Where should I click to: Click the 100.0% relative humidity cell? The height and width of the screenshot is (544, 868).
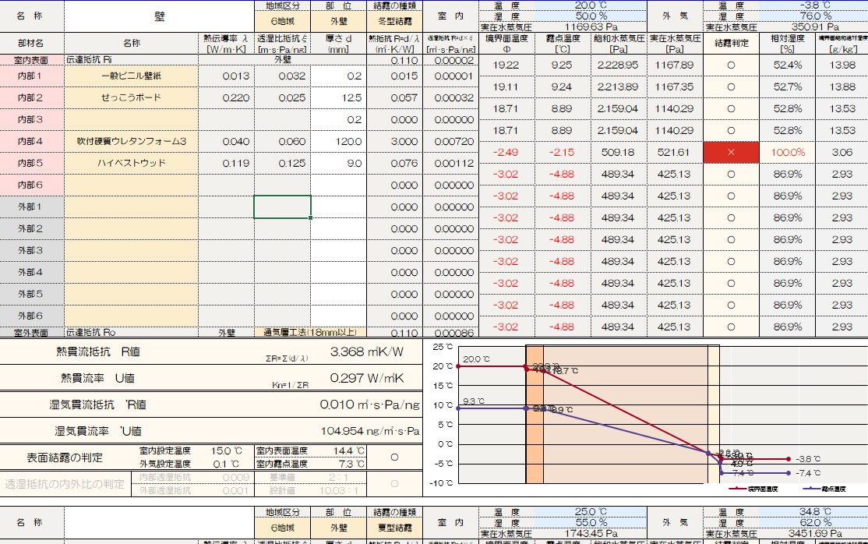point(787,152)
